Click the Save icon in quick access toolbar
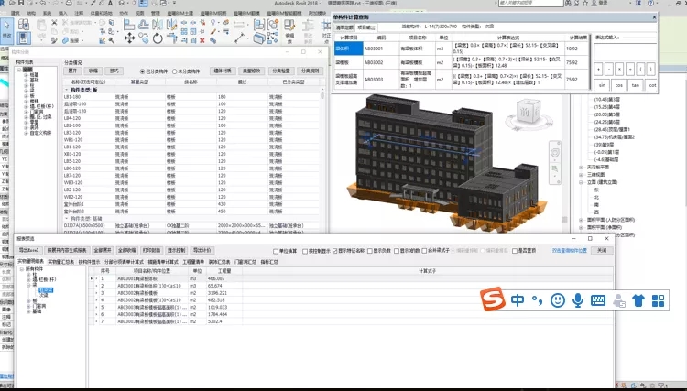 click(x=21, y=3)
